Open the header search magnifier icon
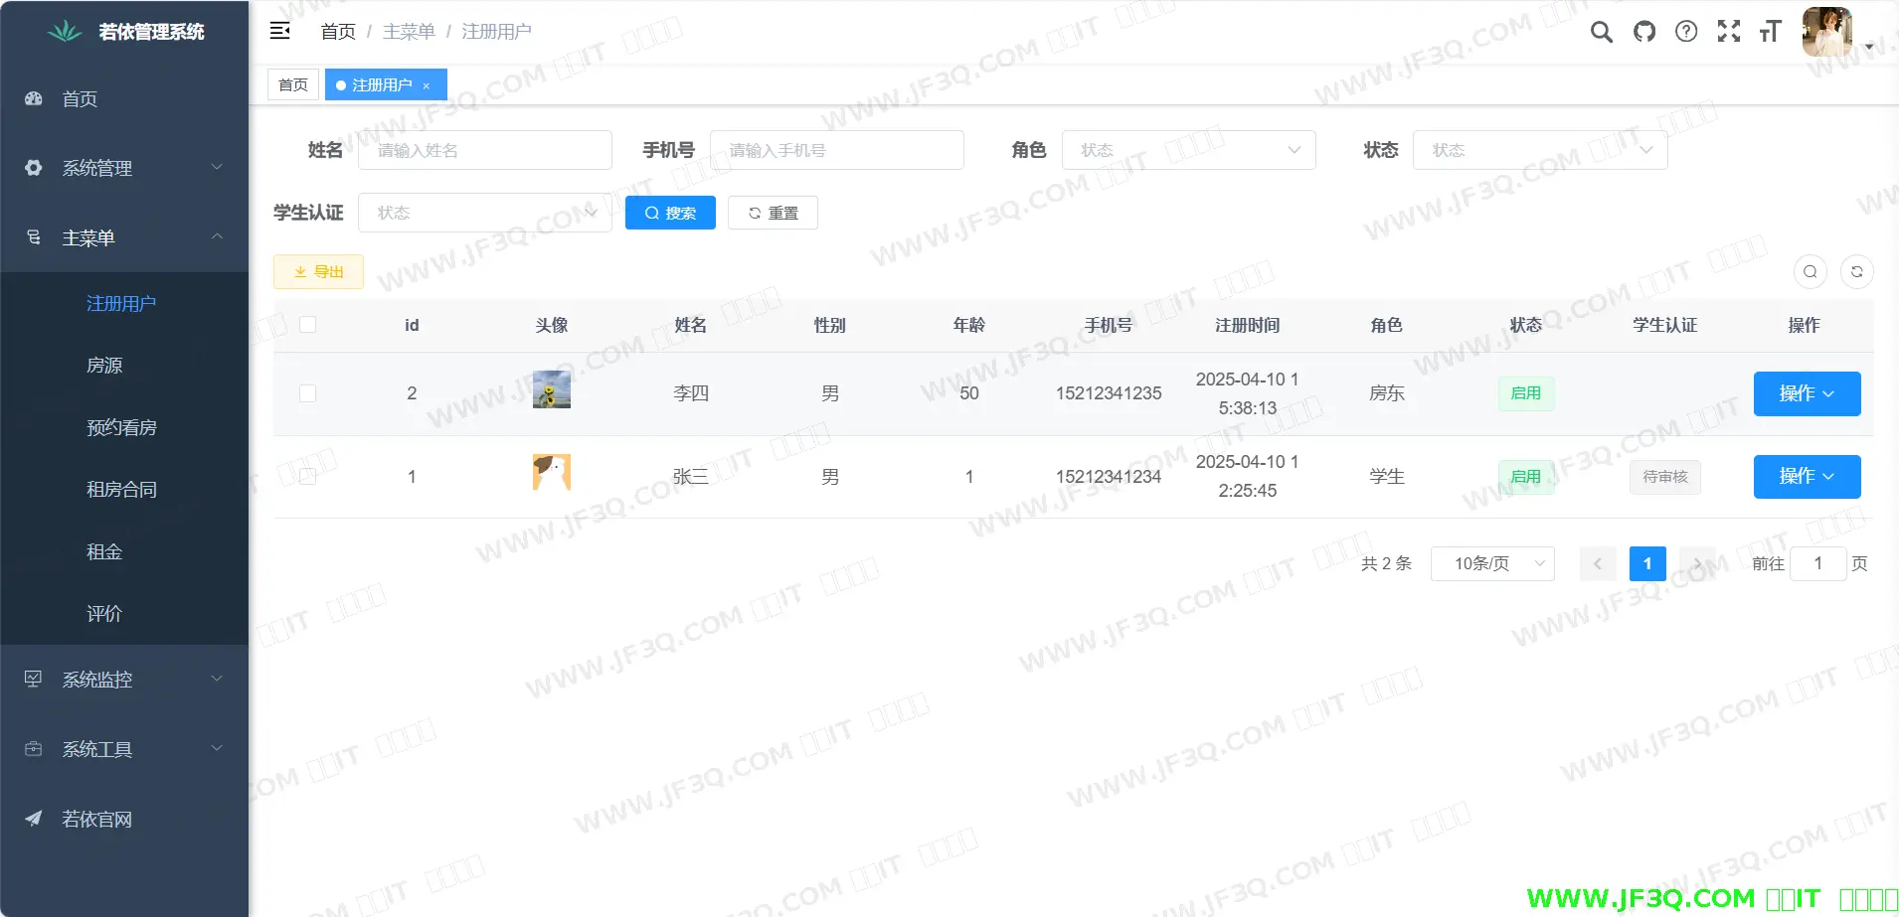Viewport: 1899px width, 917px height. coord(1601,32)
